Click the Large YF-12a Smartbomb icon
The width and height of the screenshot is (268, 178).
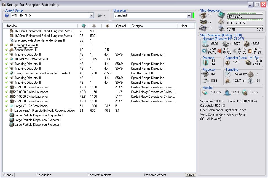point(12,106)
